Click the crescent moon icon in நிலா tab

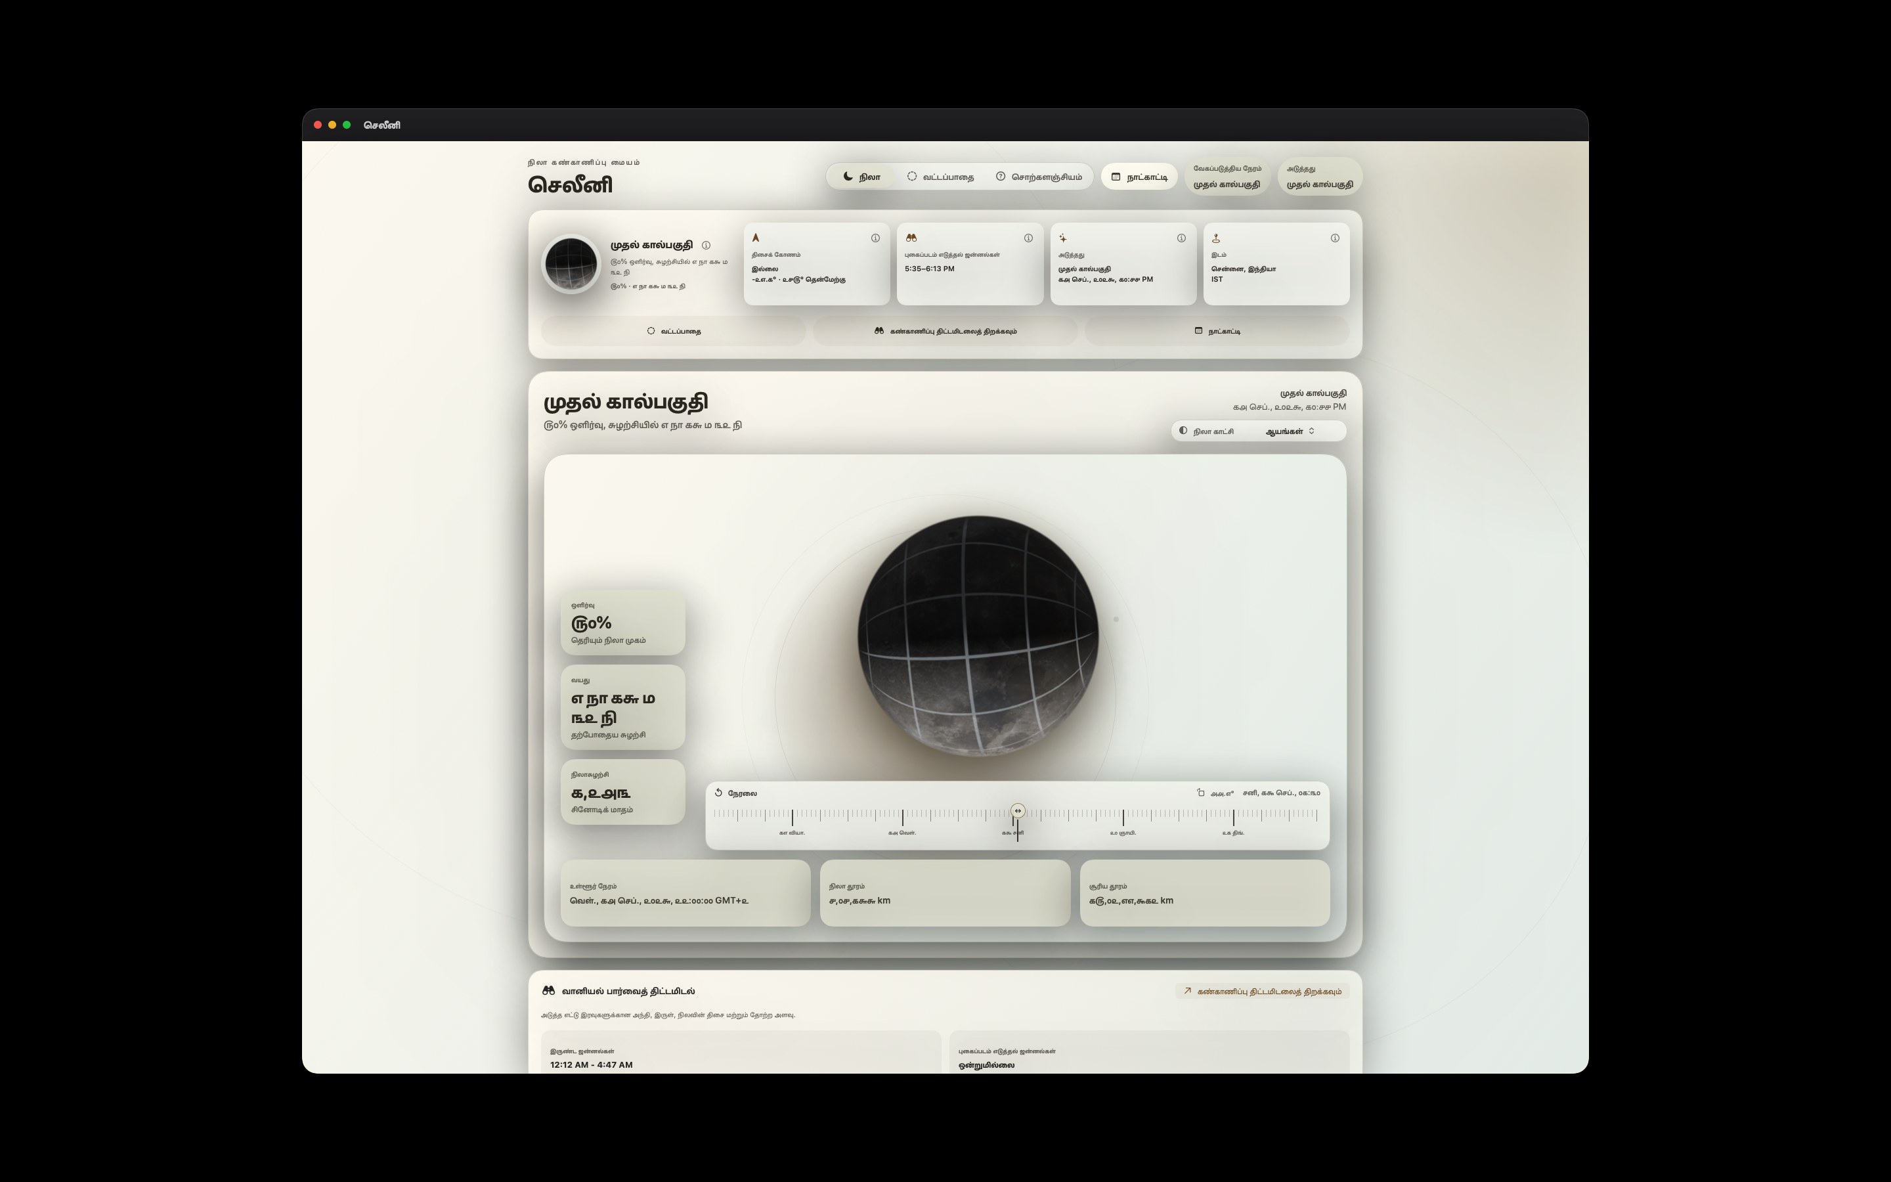(848, 177)
